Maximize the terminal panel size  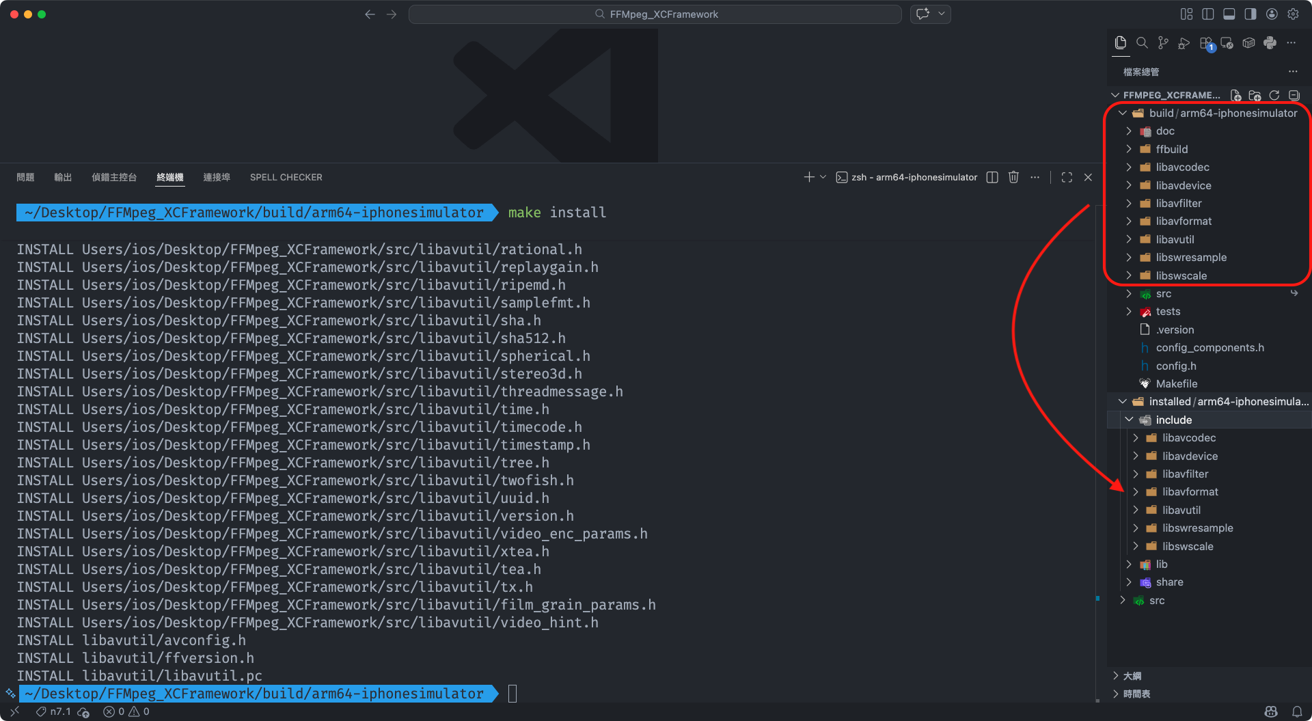pyautogui.click(x=1067, y=177)
